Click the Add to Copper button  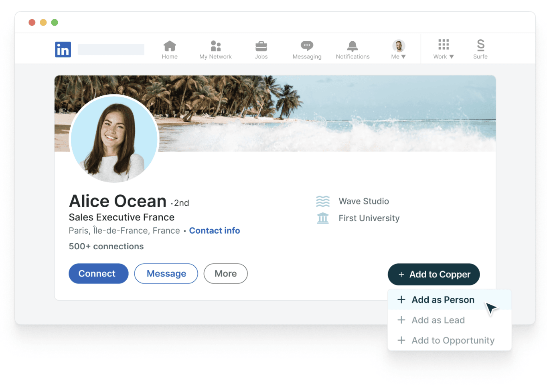pyautogui.click(x=434, y=275)
